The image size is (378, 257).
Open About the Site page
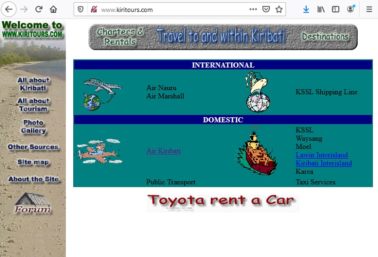[x=34, y=179]
